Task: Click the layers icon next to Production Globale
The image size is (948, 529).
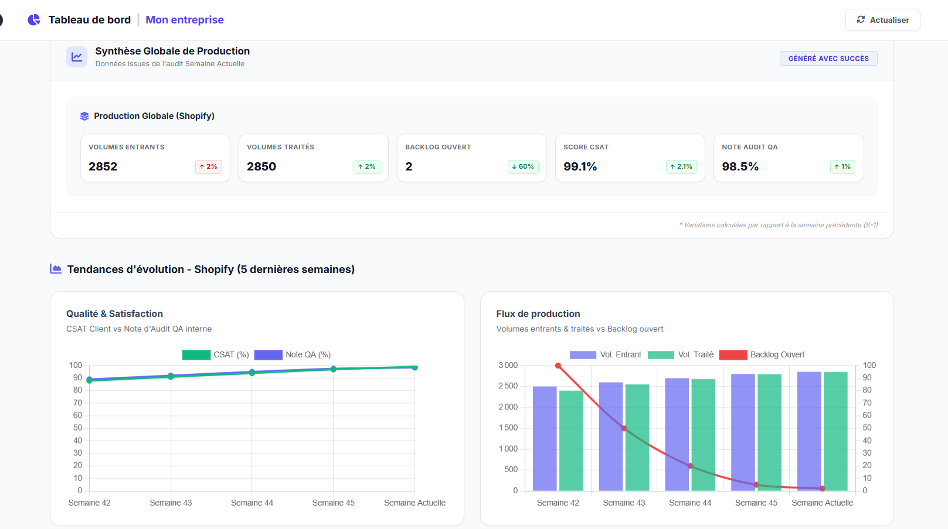Action: 84,116
